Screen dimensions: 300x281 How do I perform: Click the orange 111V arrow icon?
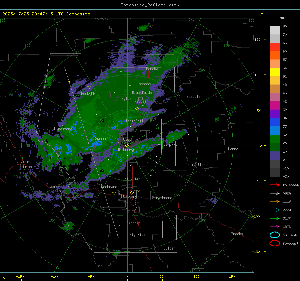click(x=275, y=201)
